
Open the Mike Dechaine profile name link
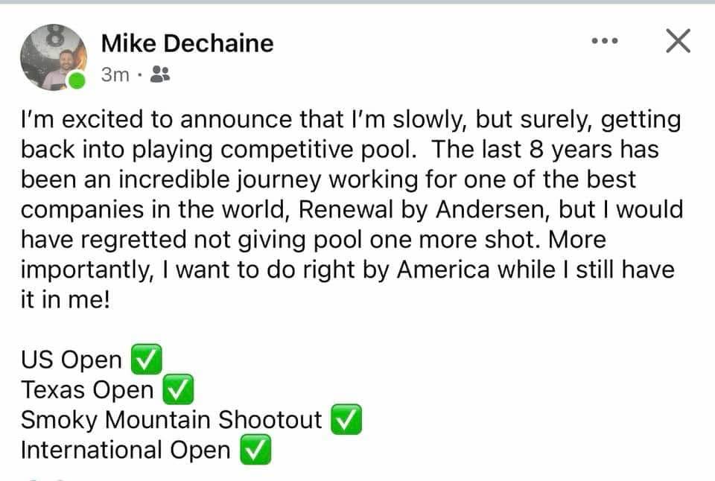click(x=187, y=43)
